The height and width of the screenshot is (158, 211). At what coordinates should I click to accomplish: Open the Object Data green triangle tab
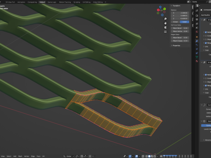(197, 57)
